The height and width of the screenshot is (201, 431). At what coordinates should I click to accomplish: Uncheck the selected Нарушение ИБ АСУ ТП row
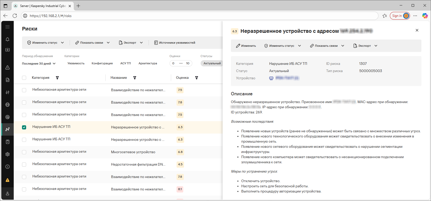(24, 127)
